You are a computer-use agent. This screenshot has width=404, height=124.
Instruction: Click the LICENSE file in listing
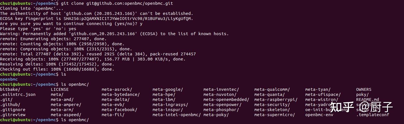[60, 89]
